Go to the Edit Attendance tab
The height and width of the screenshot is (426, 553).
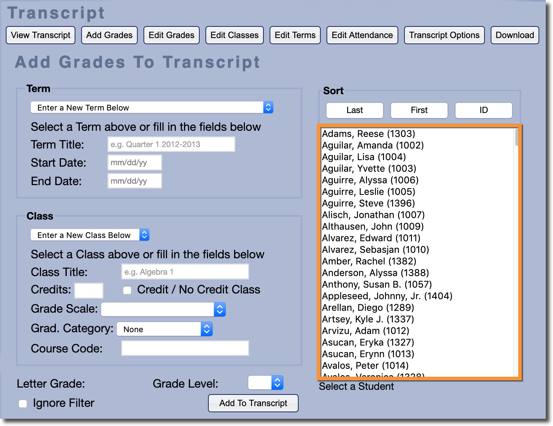(362, 35)
